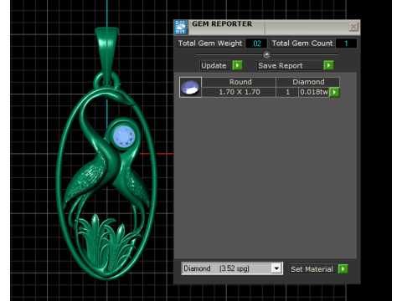
Task: Click the 0.018tw weight cell
Action: pyautogui.click(x=314, y=92)
